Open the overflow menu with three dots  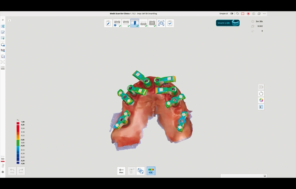pos(264,14)
